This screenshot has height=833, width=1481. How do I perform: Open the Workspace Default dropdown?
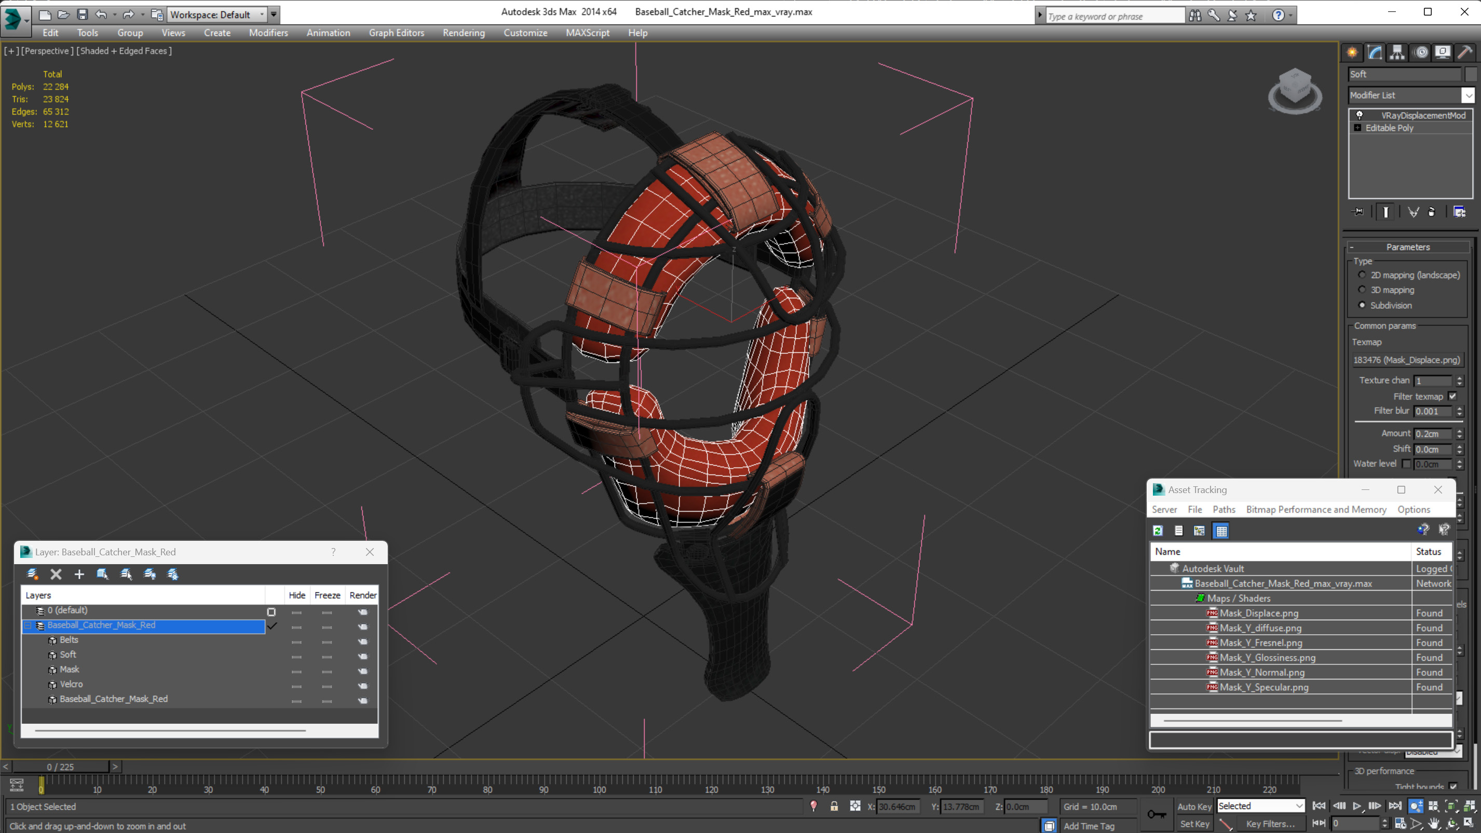click(x=262, y=15)
